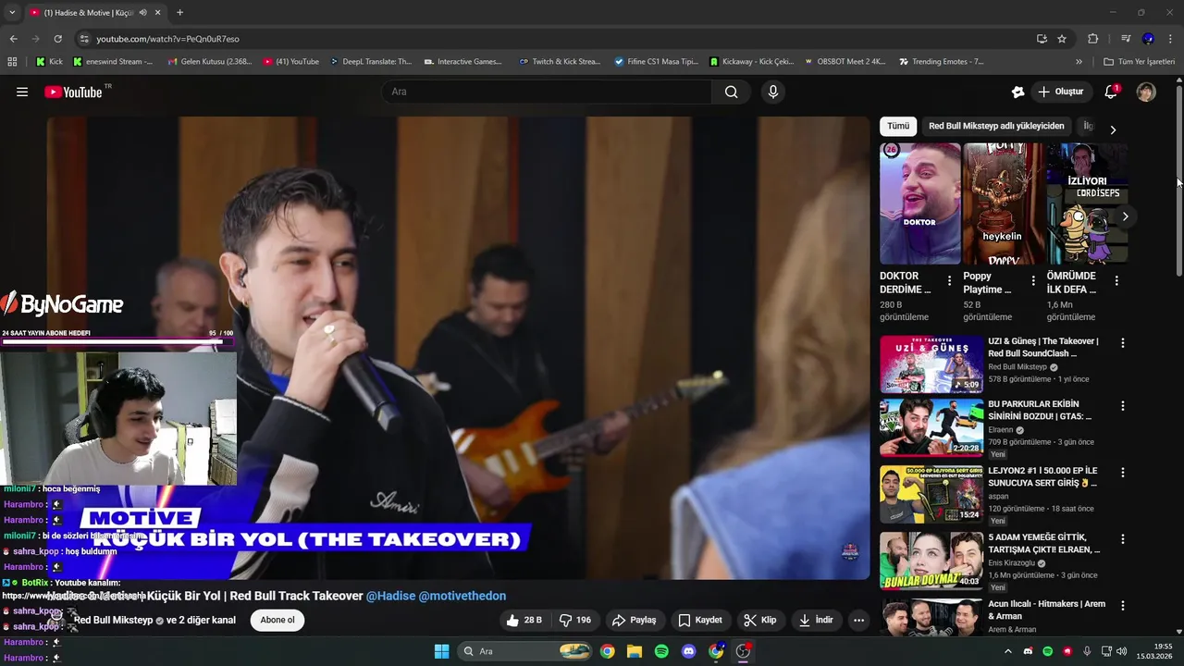This screenshot has width=1184, height=666.
Task: Launch Spotify from the taskbar
Action: click(x=661, y=651)
